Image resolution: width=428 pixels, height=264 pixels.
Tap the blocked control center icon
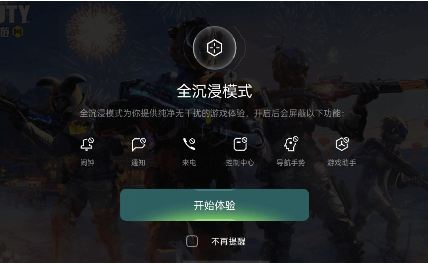(x=240, y=144)
